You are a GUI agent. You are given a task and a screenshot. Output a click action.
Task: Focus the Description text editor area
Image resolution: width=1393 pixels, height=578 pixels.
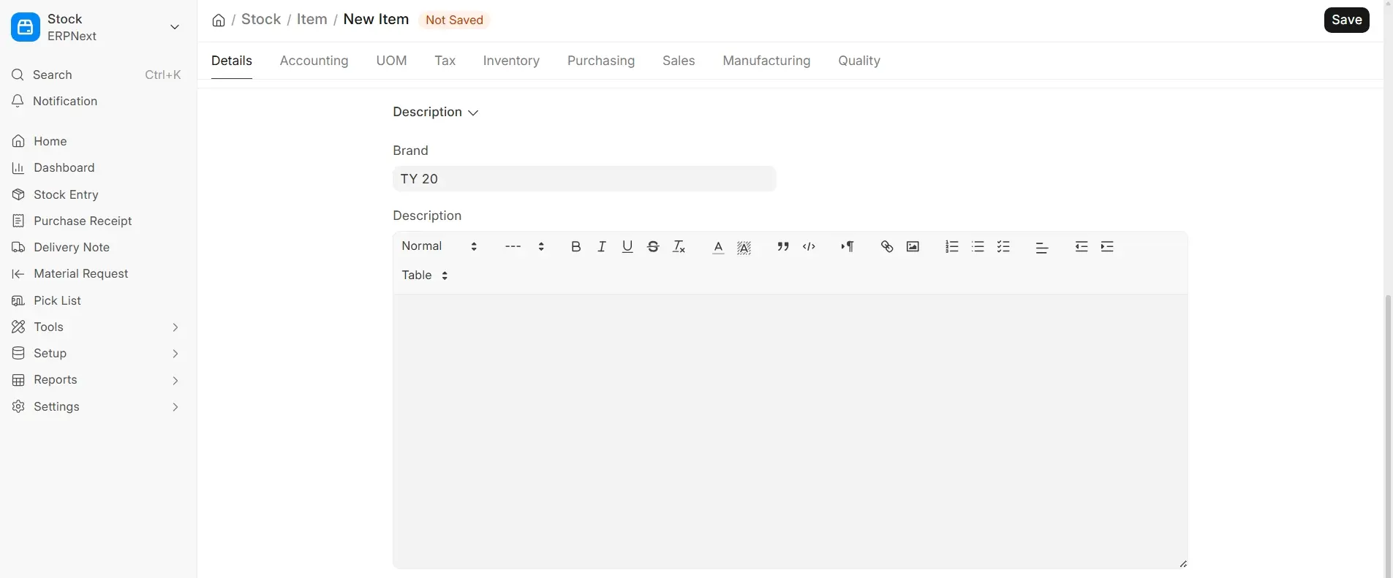[790, 431]
